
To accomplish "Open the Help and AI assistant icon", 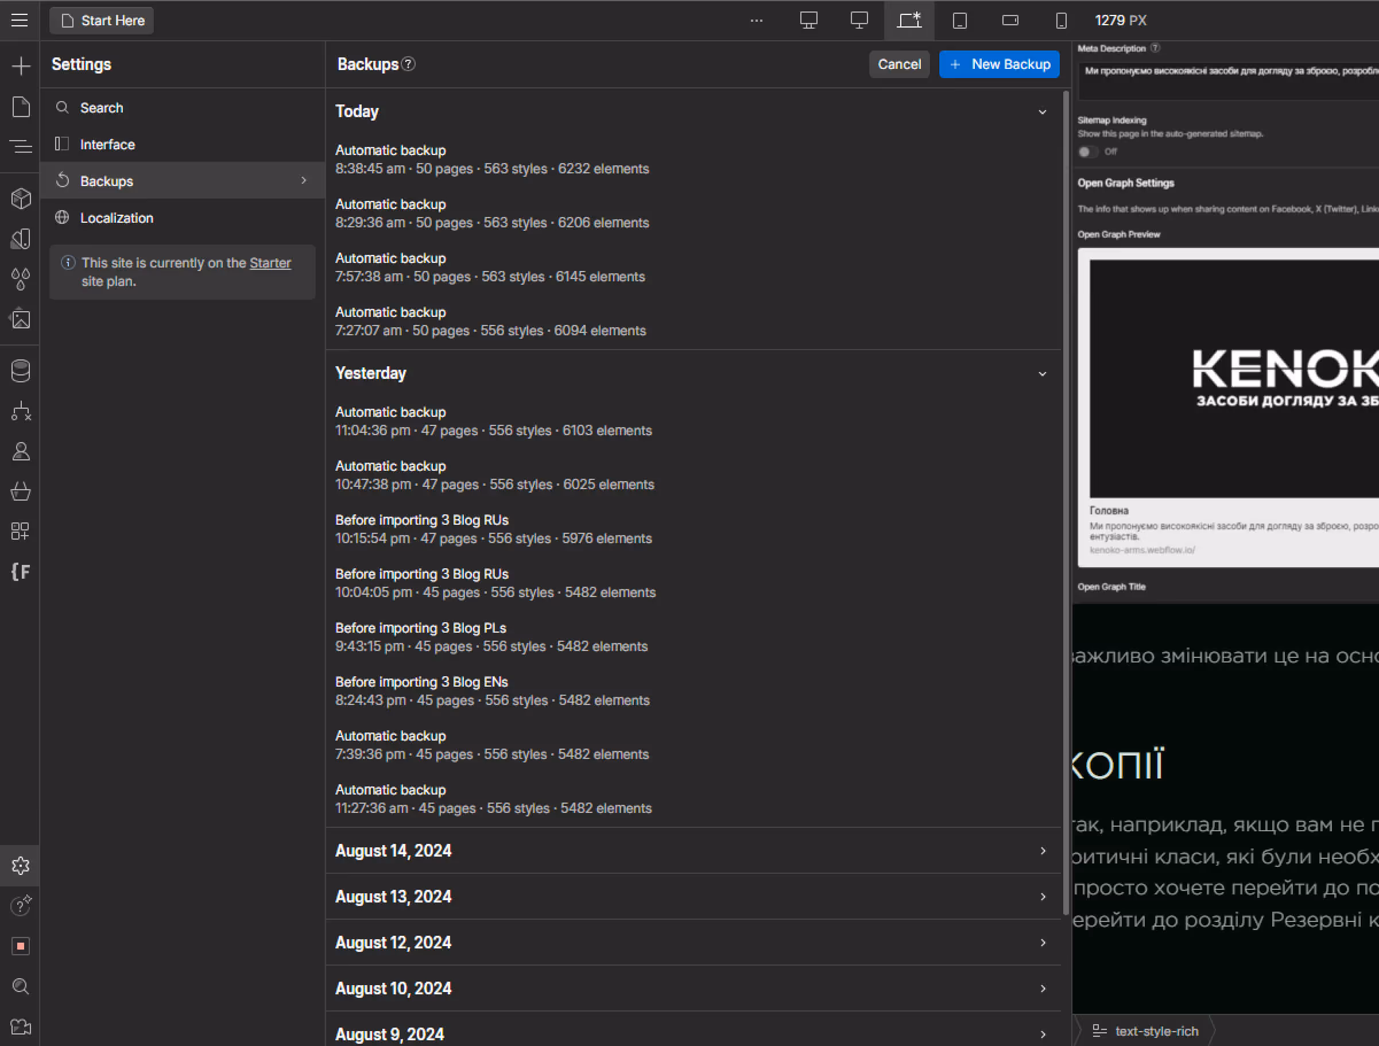I will (21, 905).
